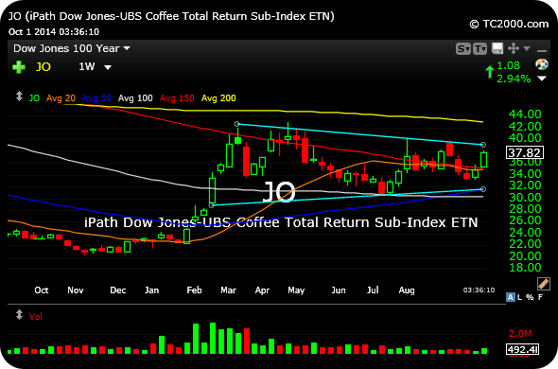Expand the arrow next to the move icon

click(527, 48)
